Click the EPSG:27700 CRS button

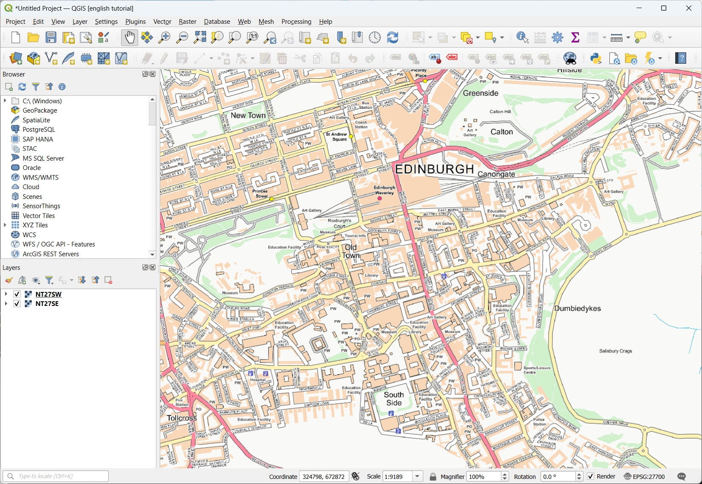click(x=644, y=476)
